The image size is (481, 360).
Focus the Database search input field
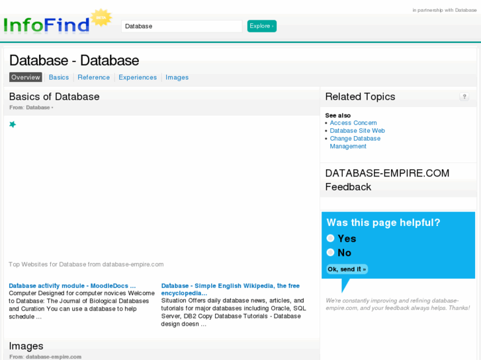point(181,26)
